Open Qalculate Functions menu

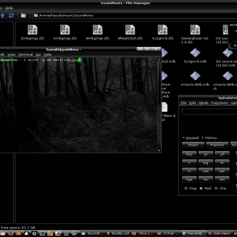point(219,103)
